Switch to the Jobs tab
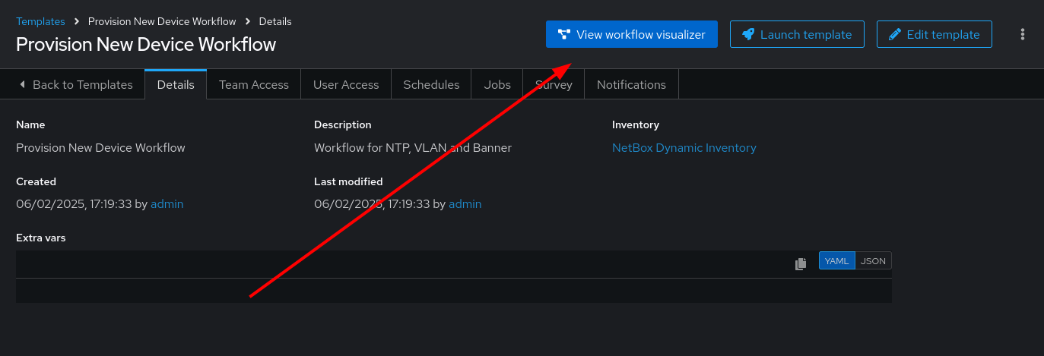The width and height of the screenshot is (1044, 356). tap(497, 84)
